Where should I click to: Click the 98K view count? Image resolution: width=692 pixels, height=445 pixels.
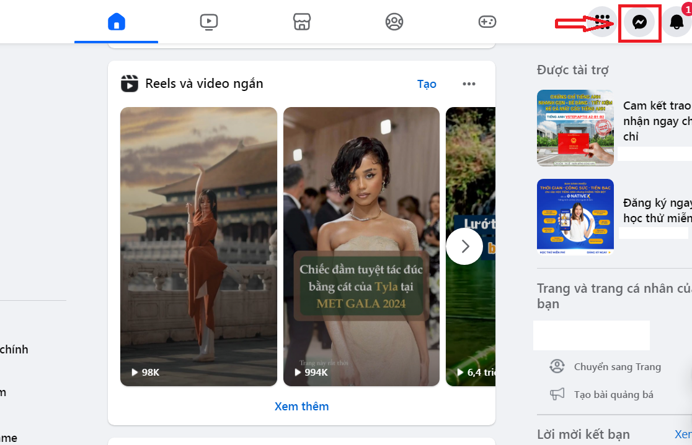coord(151,373)
